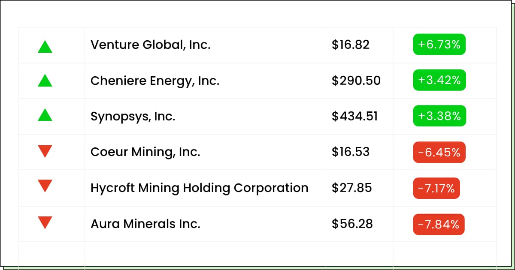
Task: Select the Synopsys, Inc. company name
Action: point(133,116)
